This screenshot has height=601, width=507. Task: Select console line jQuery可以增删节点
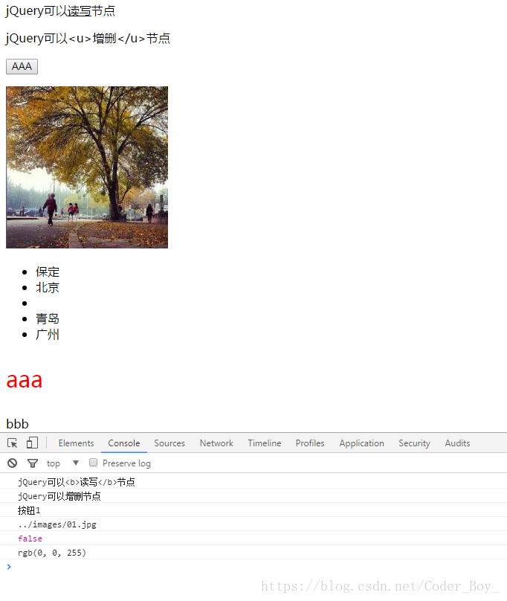point(59,496)
